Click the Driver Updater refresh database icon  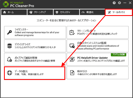tap(72, 59)
